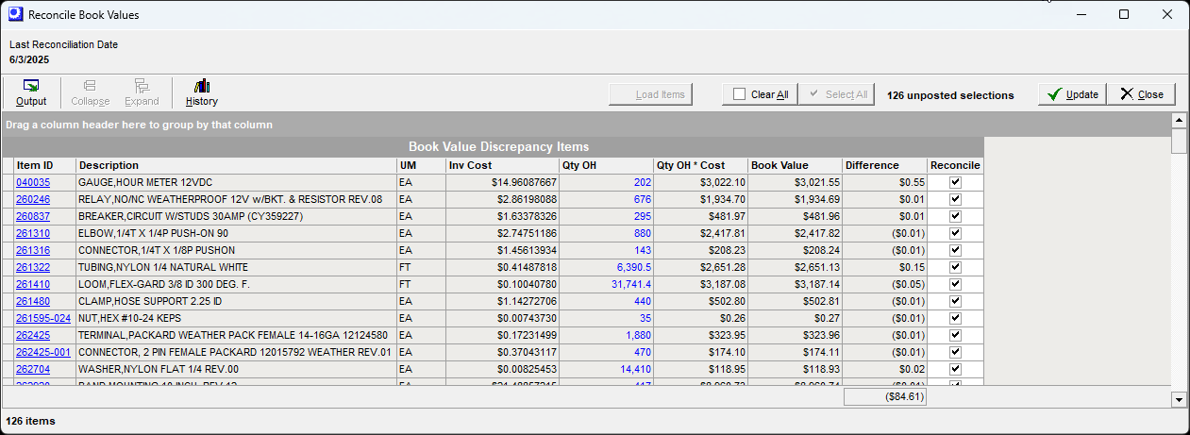This screenshot has height=435, width=1190.
Task: Open item link 262425
Action: [x=33, y=335]
